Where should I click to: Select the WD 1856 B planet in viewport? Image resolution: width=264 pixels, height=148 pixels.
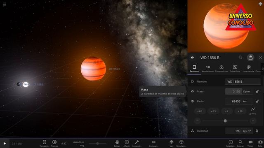pyautogui.click(x=93, y=69)
